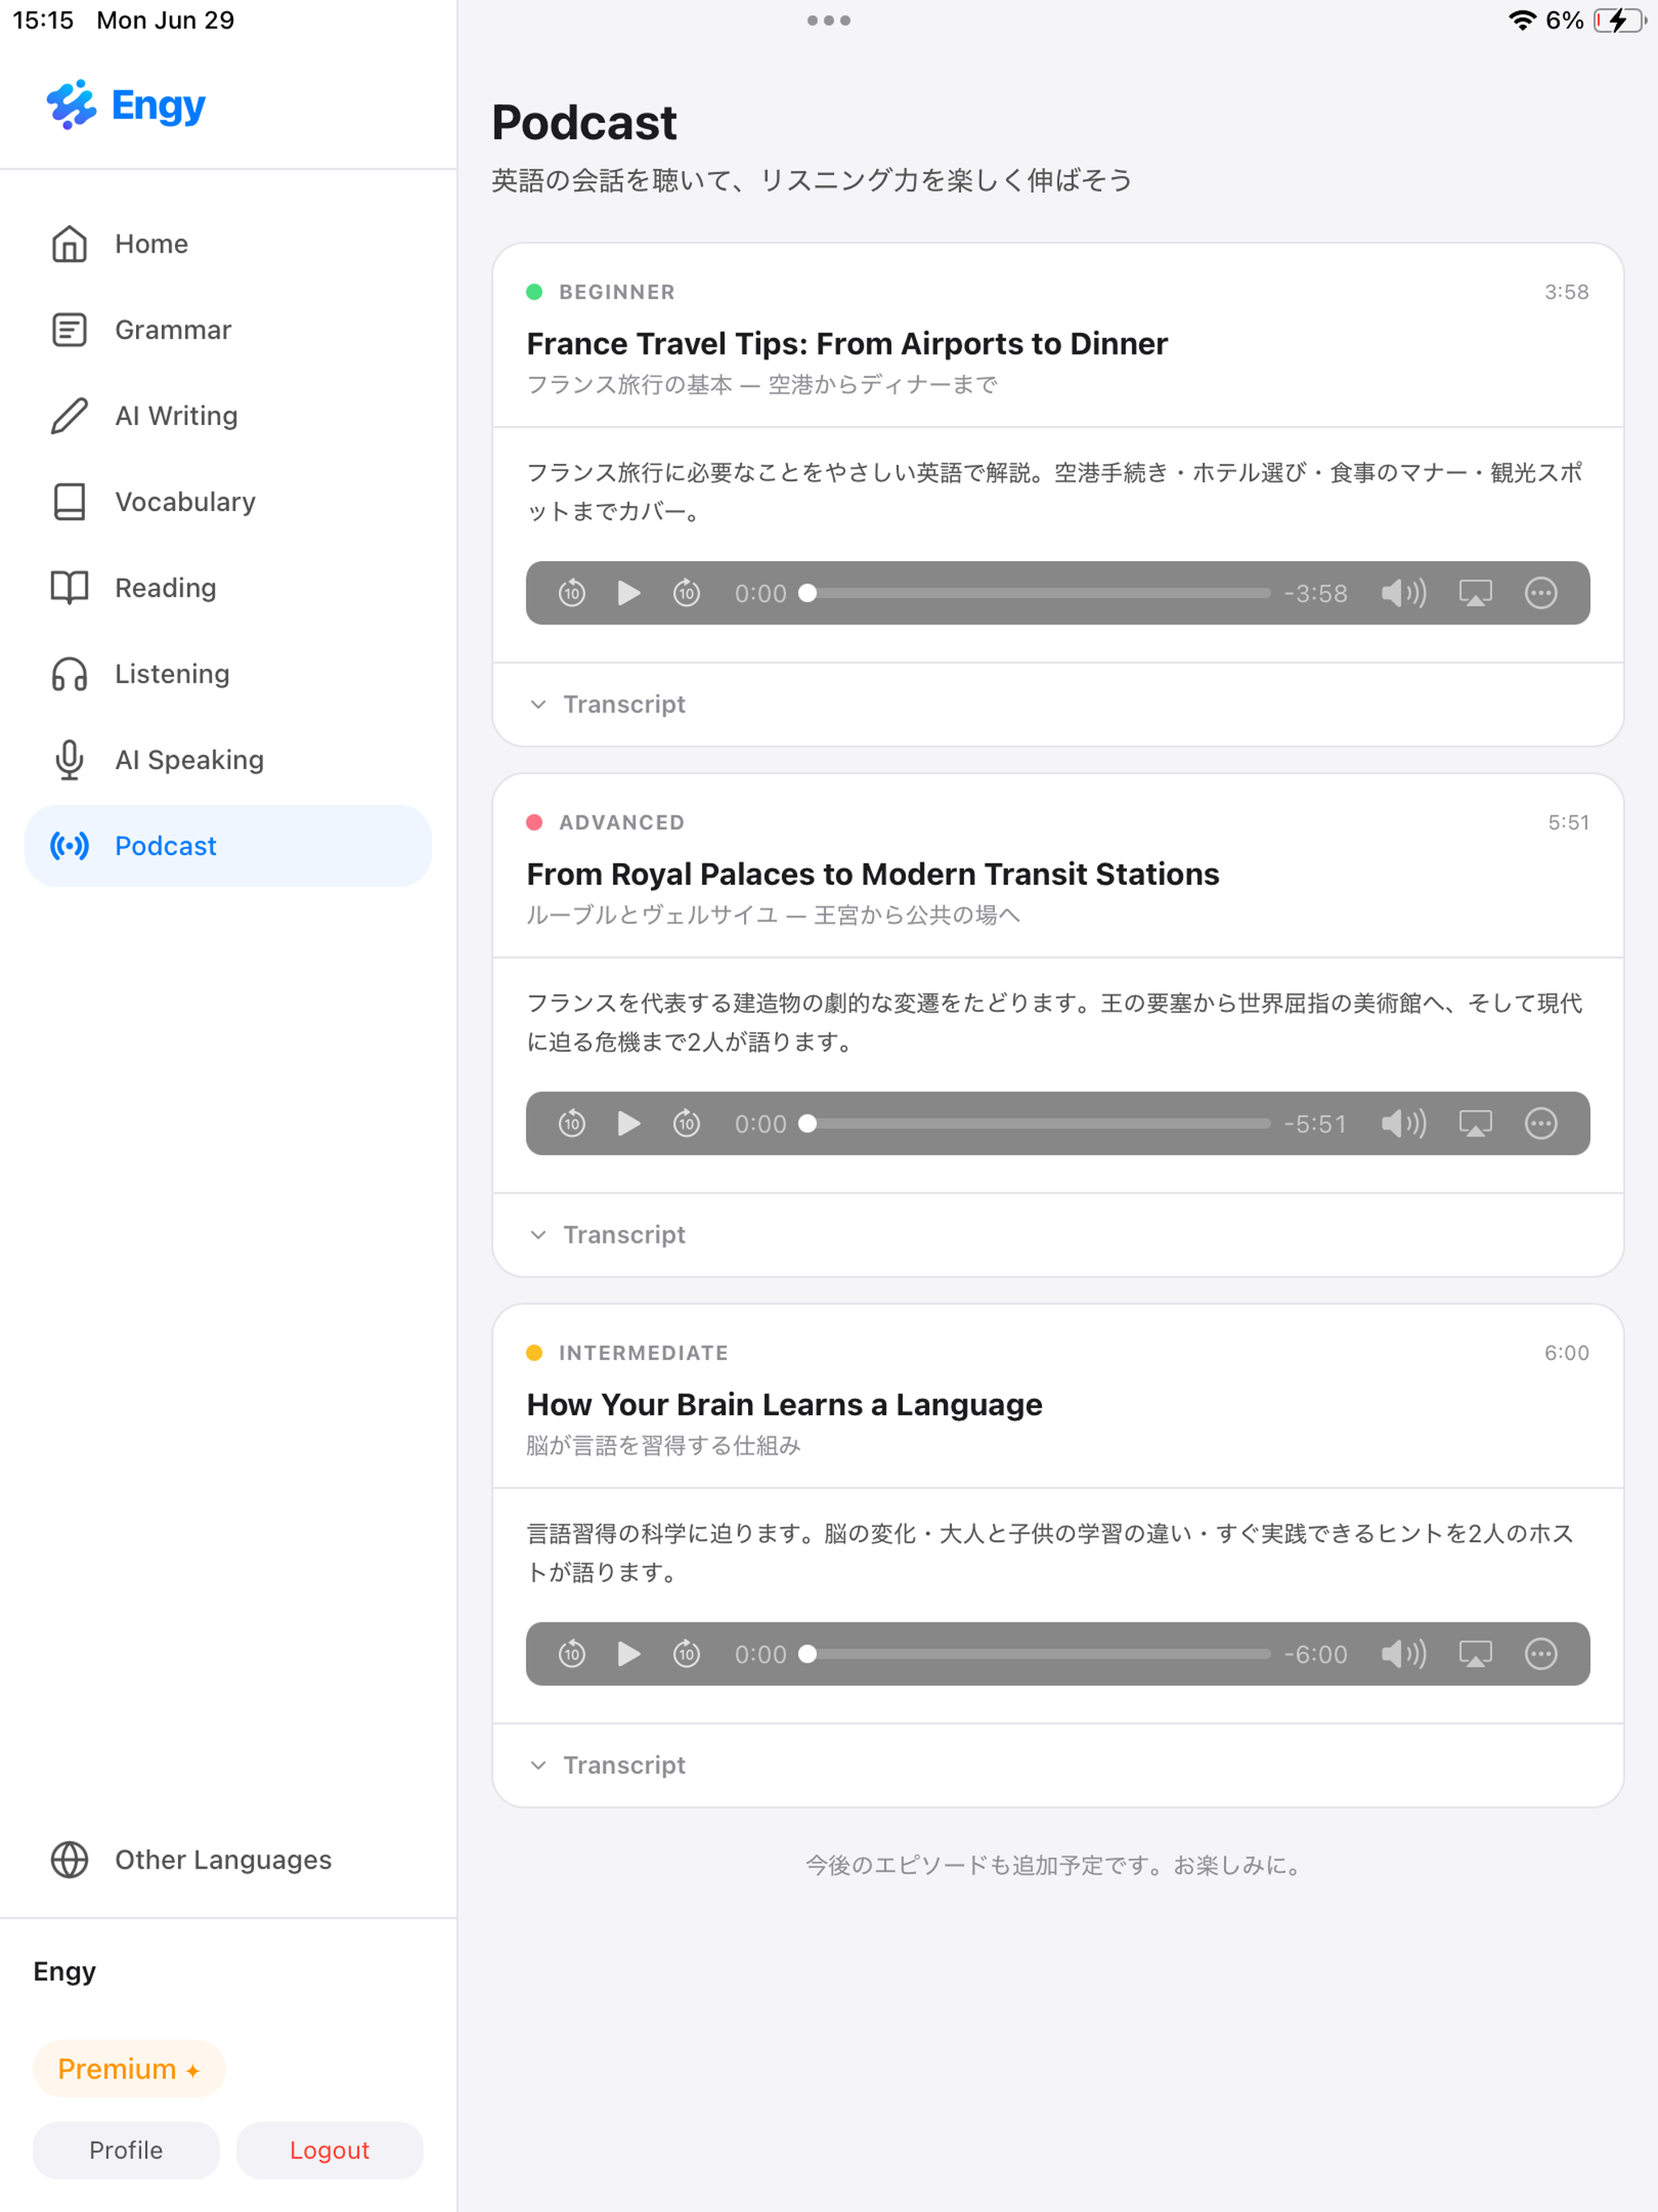The height and width of the screenshot is (2212, 1658).
Task: Click the 6:00 duration text
Action: click(1566, 1353)
